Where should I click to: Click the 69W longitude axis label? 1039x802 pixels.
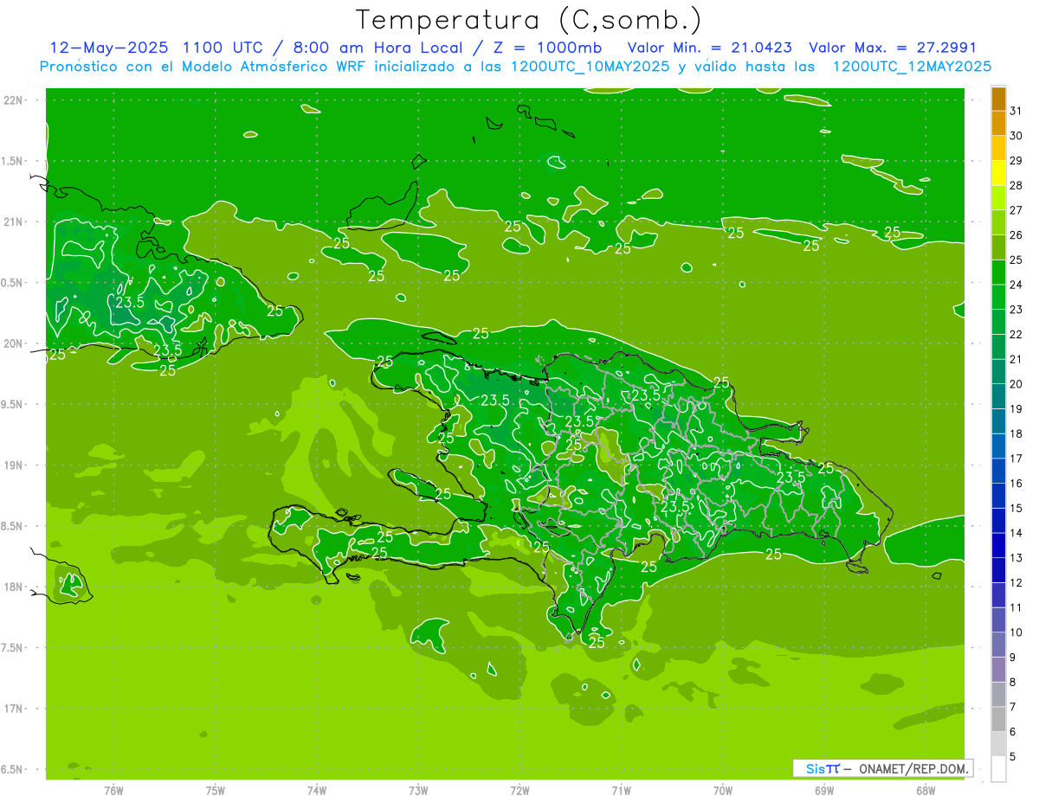coord(824,790)
